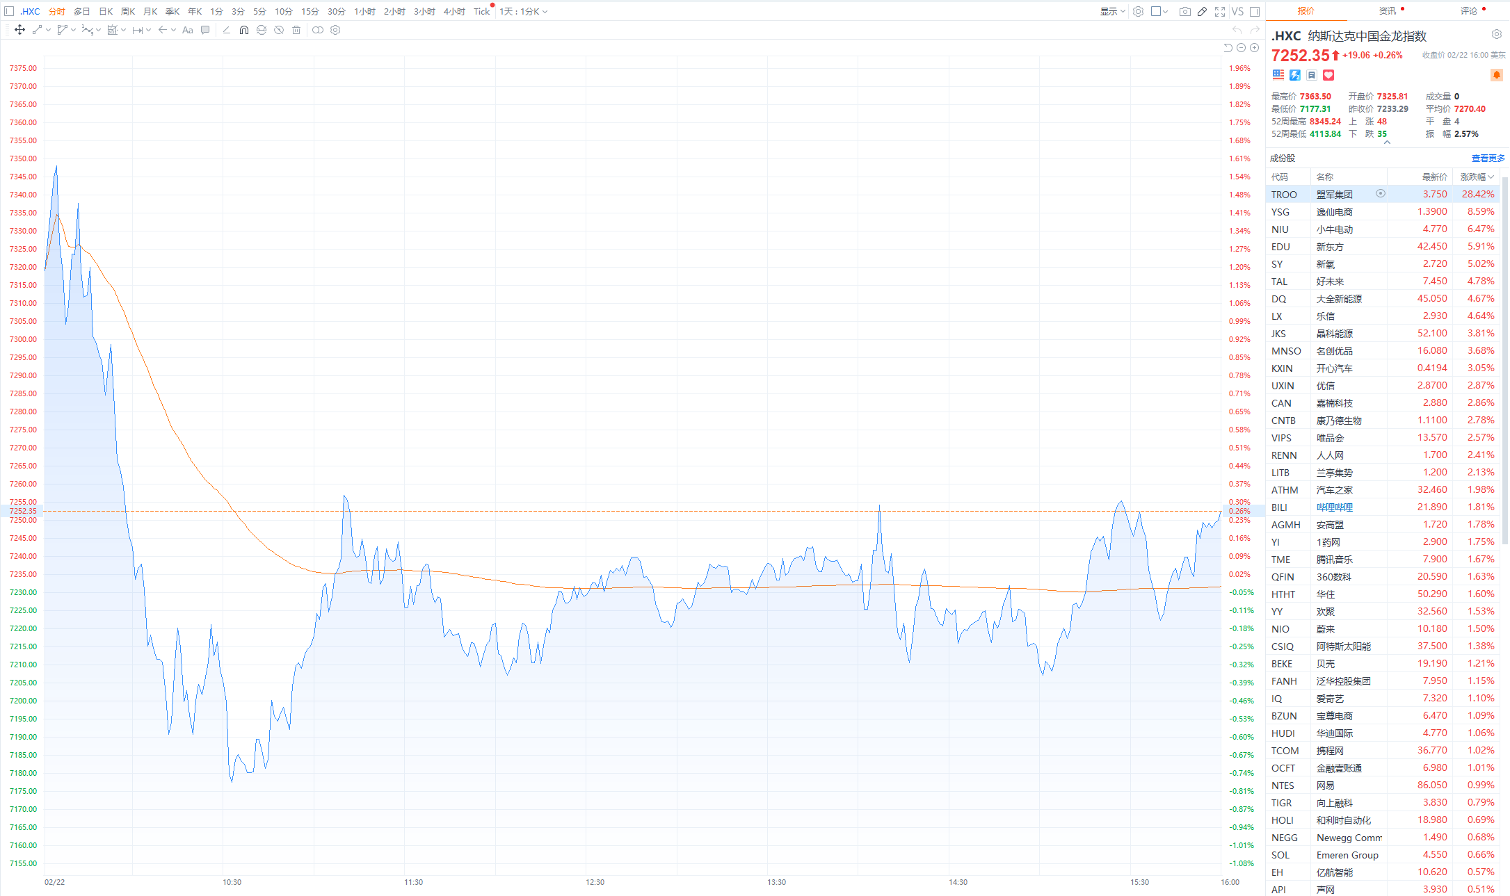This screenshot has width=1510, height=896.
Task: Click the VS compare icon
Action: pyautogui.click(x=1237, y=11)
